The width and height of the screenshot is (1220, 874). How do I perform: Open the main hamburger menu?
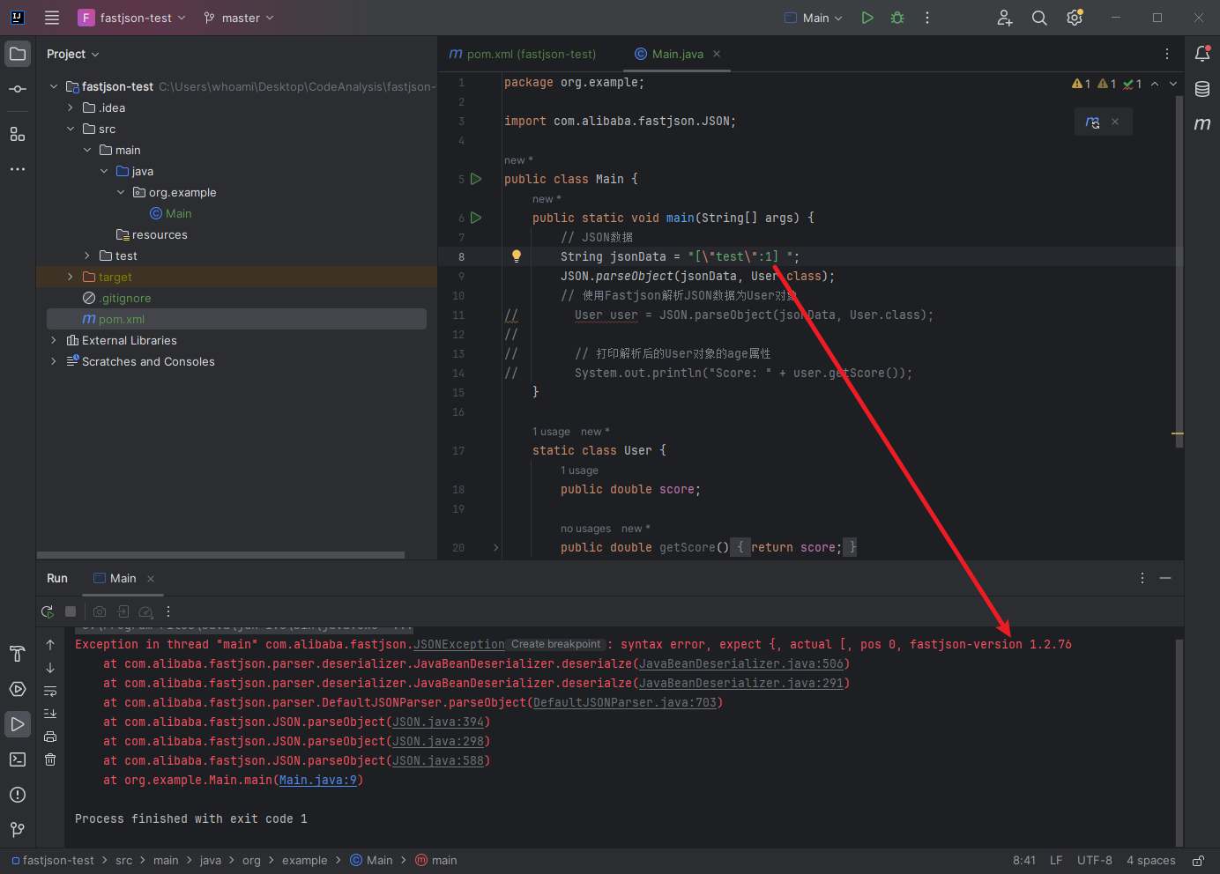click(x=52, y=18)
